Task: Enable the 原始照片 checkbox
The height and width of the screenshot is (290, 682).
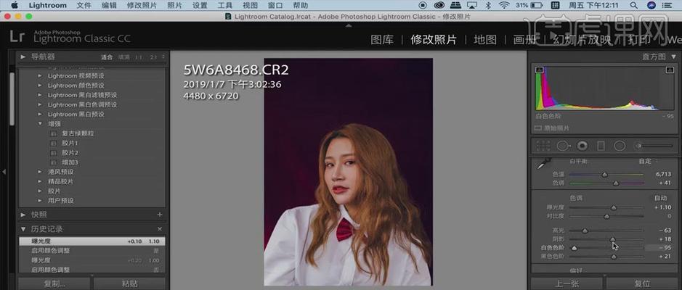Action: click(537, 128)
